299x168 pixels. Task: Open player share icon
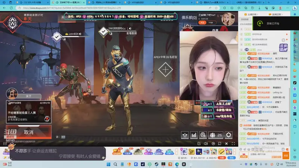tap(199, 144)
